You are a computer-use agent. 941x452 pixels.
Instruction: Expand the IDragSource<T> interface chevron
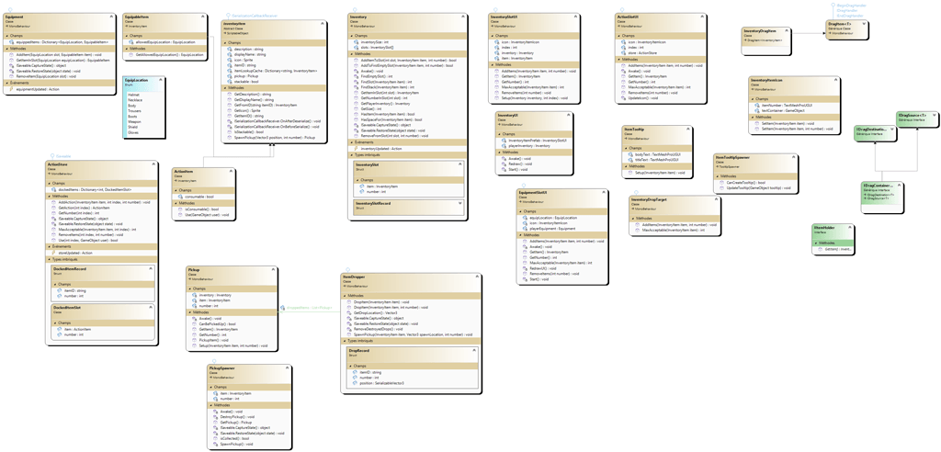click(935, 115)
